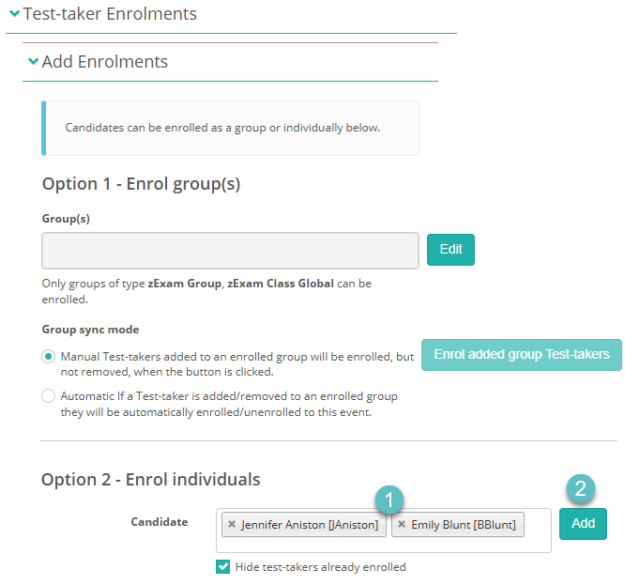The height and width of the screenshot is (585, 625).
Task: Click the candidates enrolment info banner
Action: (x=231, y=128)
